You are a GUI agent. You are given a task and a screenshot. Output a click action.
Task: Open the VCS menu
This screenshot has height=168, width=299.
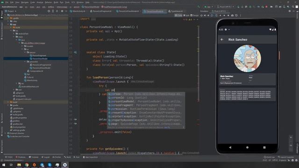click(73, 2)
